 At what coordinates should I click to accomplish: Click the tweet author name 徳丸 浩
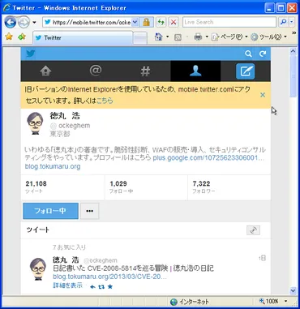point(66,260)
